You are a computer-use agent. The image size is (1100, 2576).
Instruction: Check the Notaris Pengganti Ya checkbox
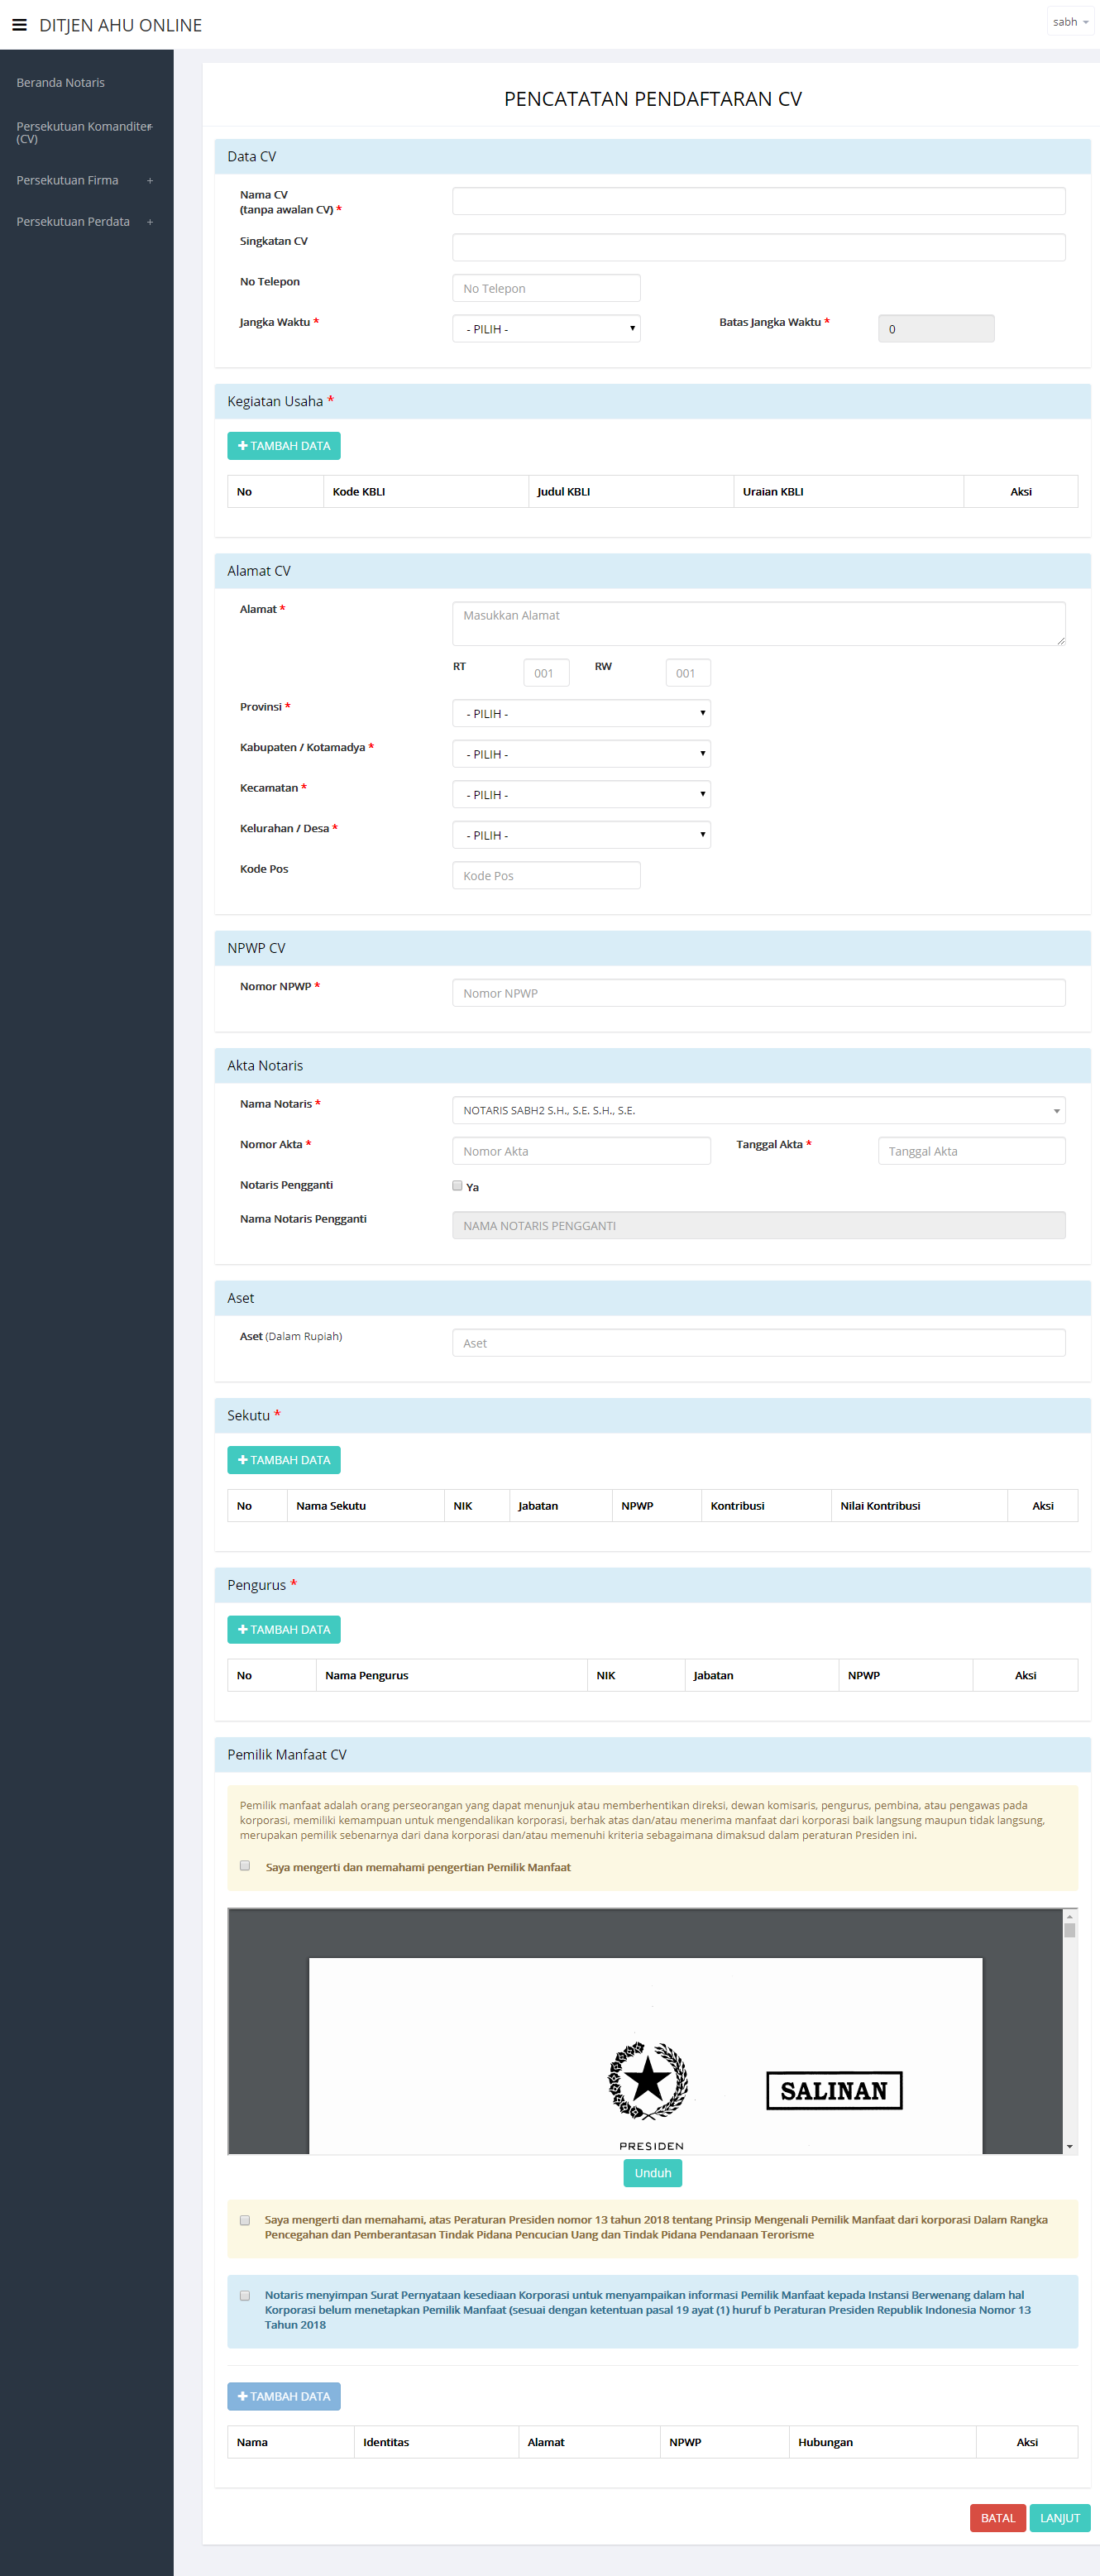(x=457, y=1186)
